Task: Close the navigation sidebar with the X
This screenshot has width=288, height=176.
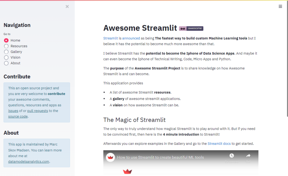Action: click(67, 6)
